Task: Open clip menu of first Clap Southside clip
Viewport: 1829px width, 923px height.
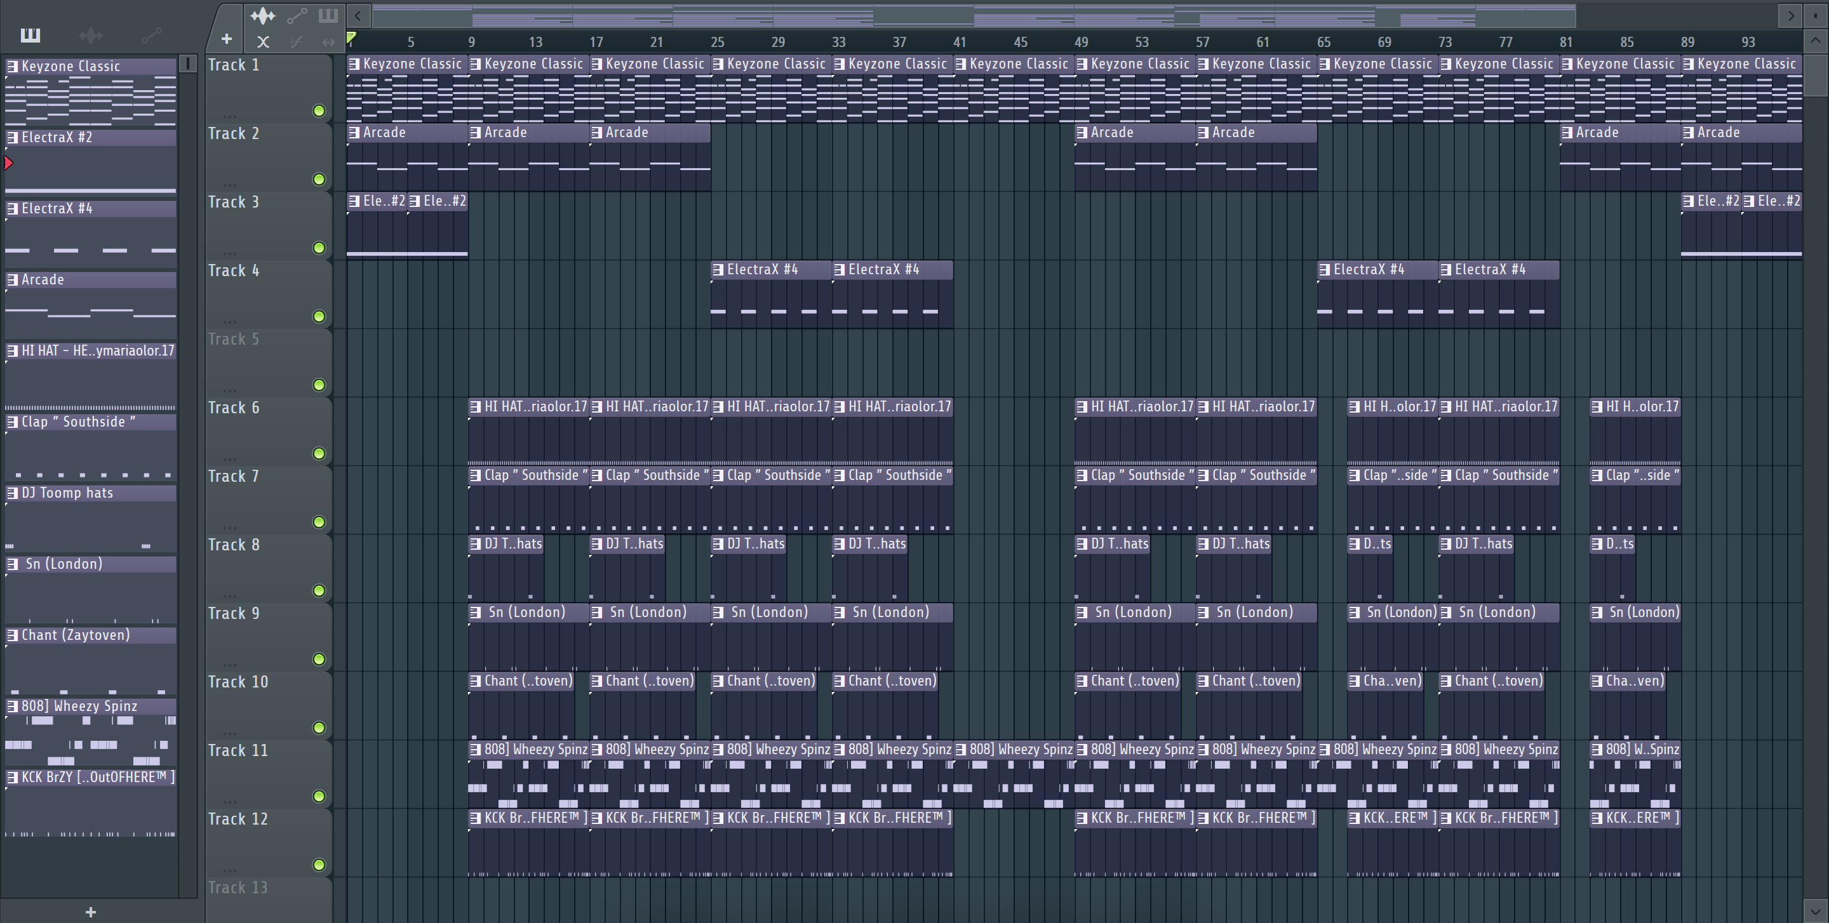Action: coord(475,475)
